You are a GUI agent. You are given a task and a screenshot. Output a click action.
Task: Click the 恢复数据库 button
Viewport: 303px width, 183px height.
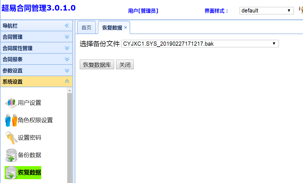click(97, 65)
